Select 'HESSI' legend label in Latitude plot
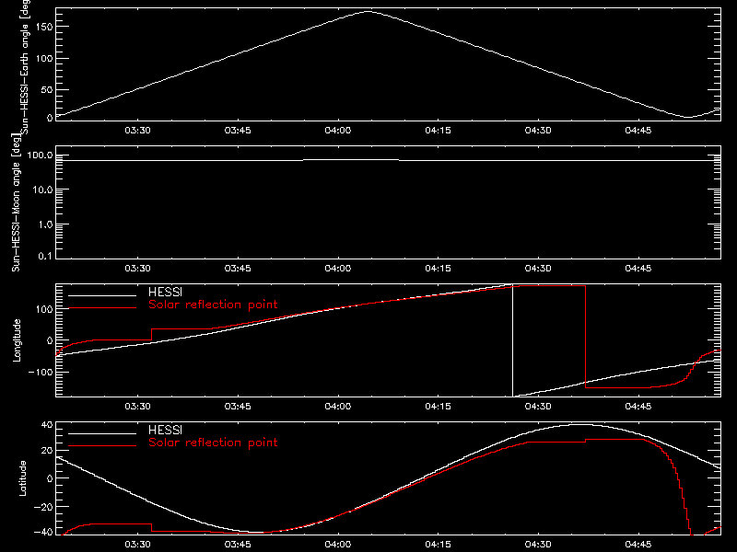 click(x=165, y=430)
